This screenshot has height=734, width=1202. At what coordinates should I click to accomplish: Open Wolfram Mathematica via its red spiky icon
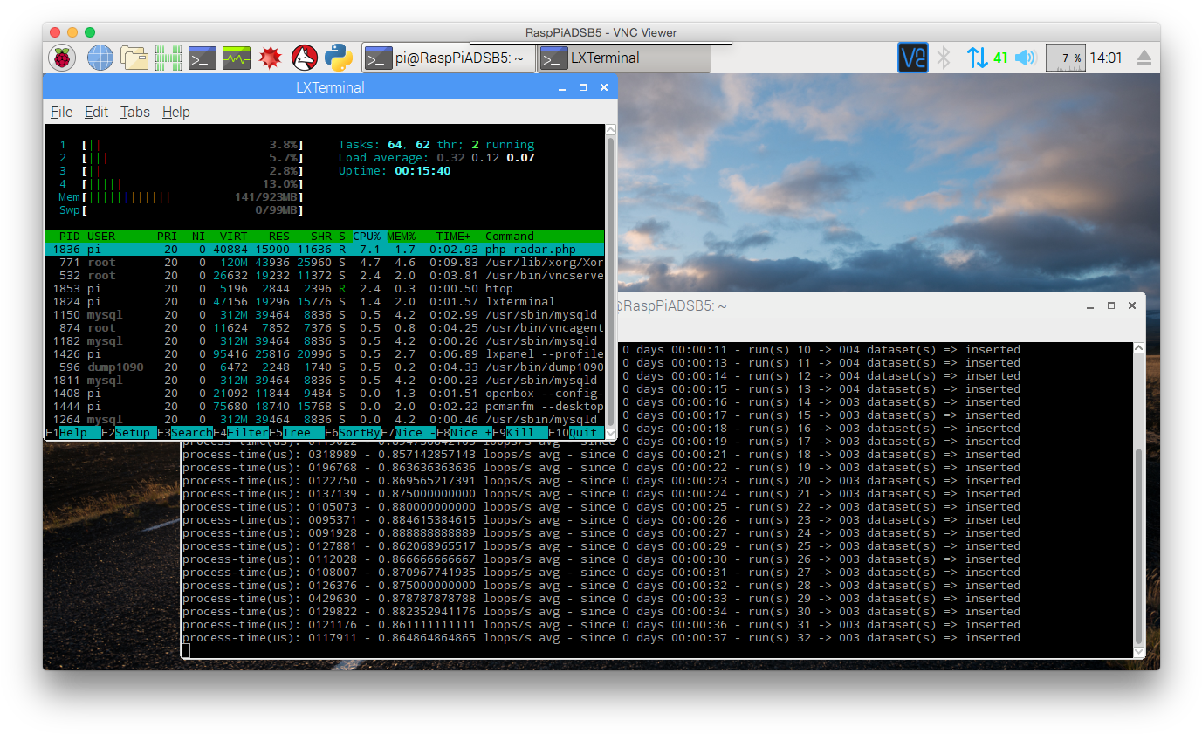[271, 57]
